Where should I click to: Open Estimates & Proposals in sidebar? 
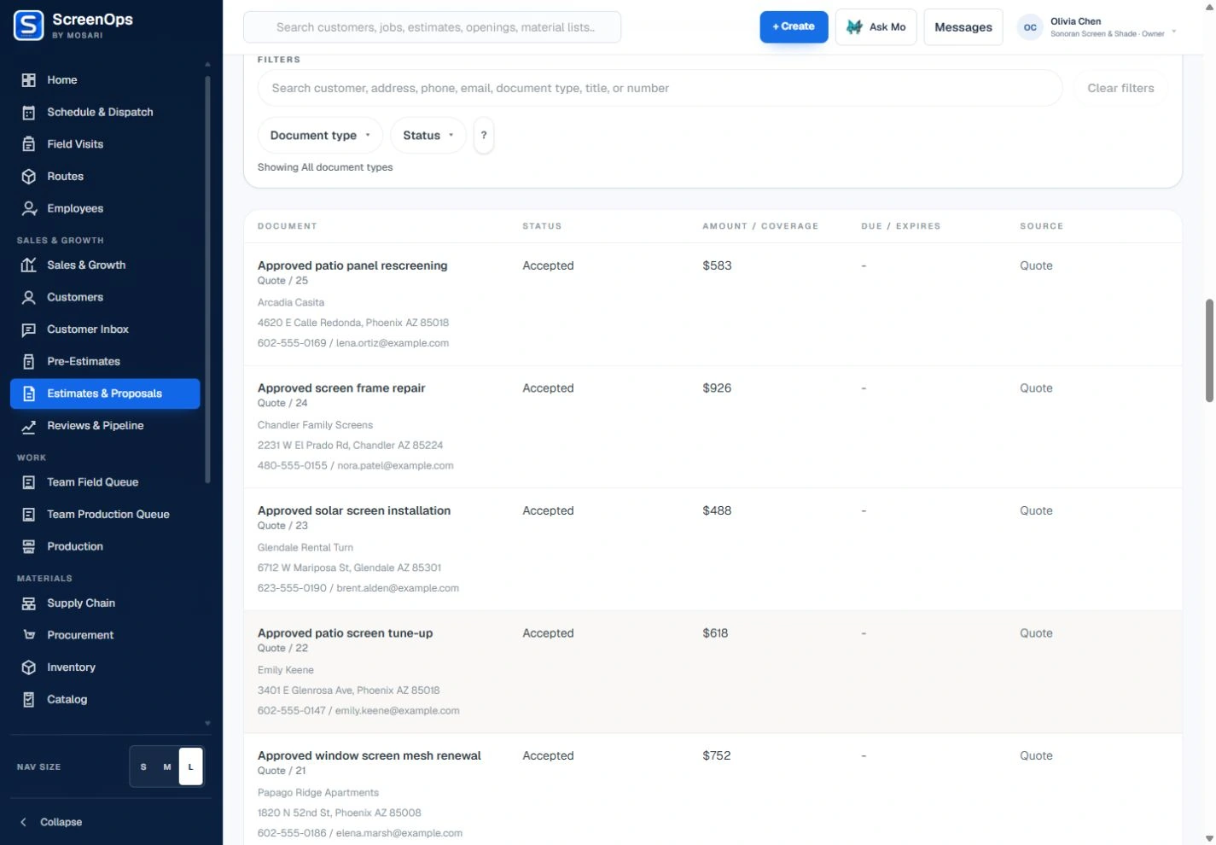(105, 393)
